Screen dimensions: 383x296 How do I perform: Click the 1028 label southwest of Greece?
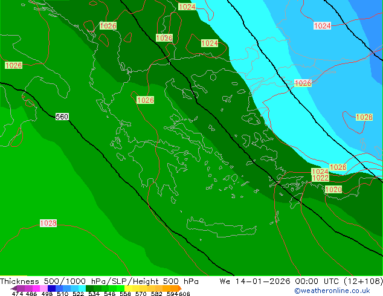click(48, 223)
